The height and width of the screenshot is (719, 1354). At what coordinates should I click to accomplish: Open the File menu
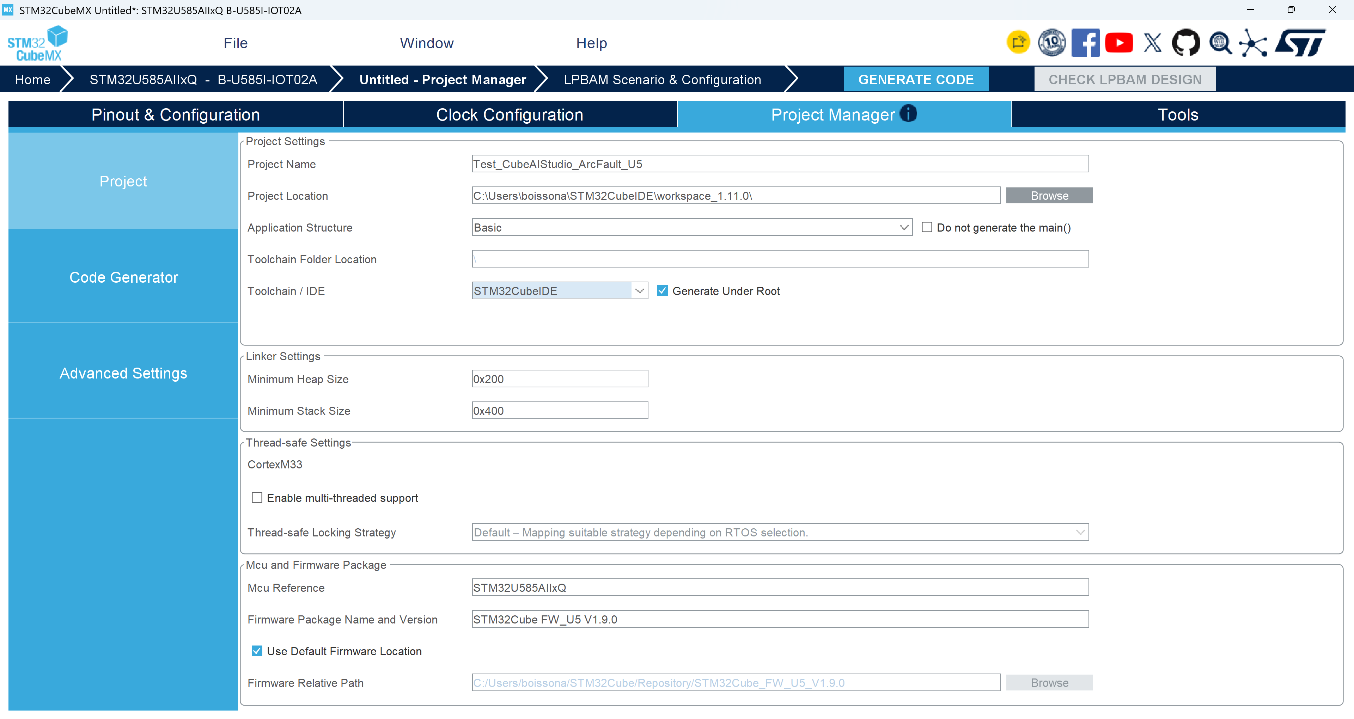point(235,43)
